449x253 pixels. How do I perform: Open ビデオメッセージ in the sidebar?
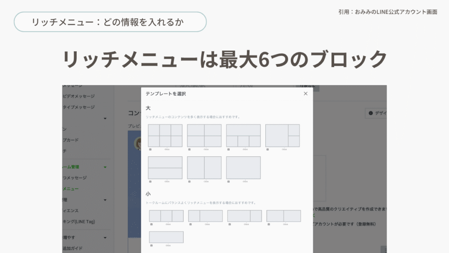78,96
